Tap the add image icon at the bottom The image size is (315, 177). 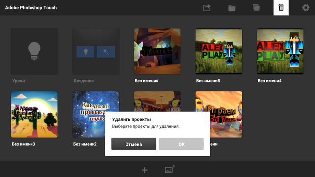170,169
